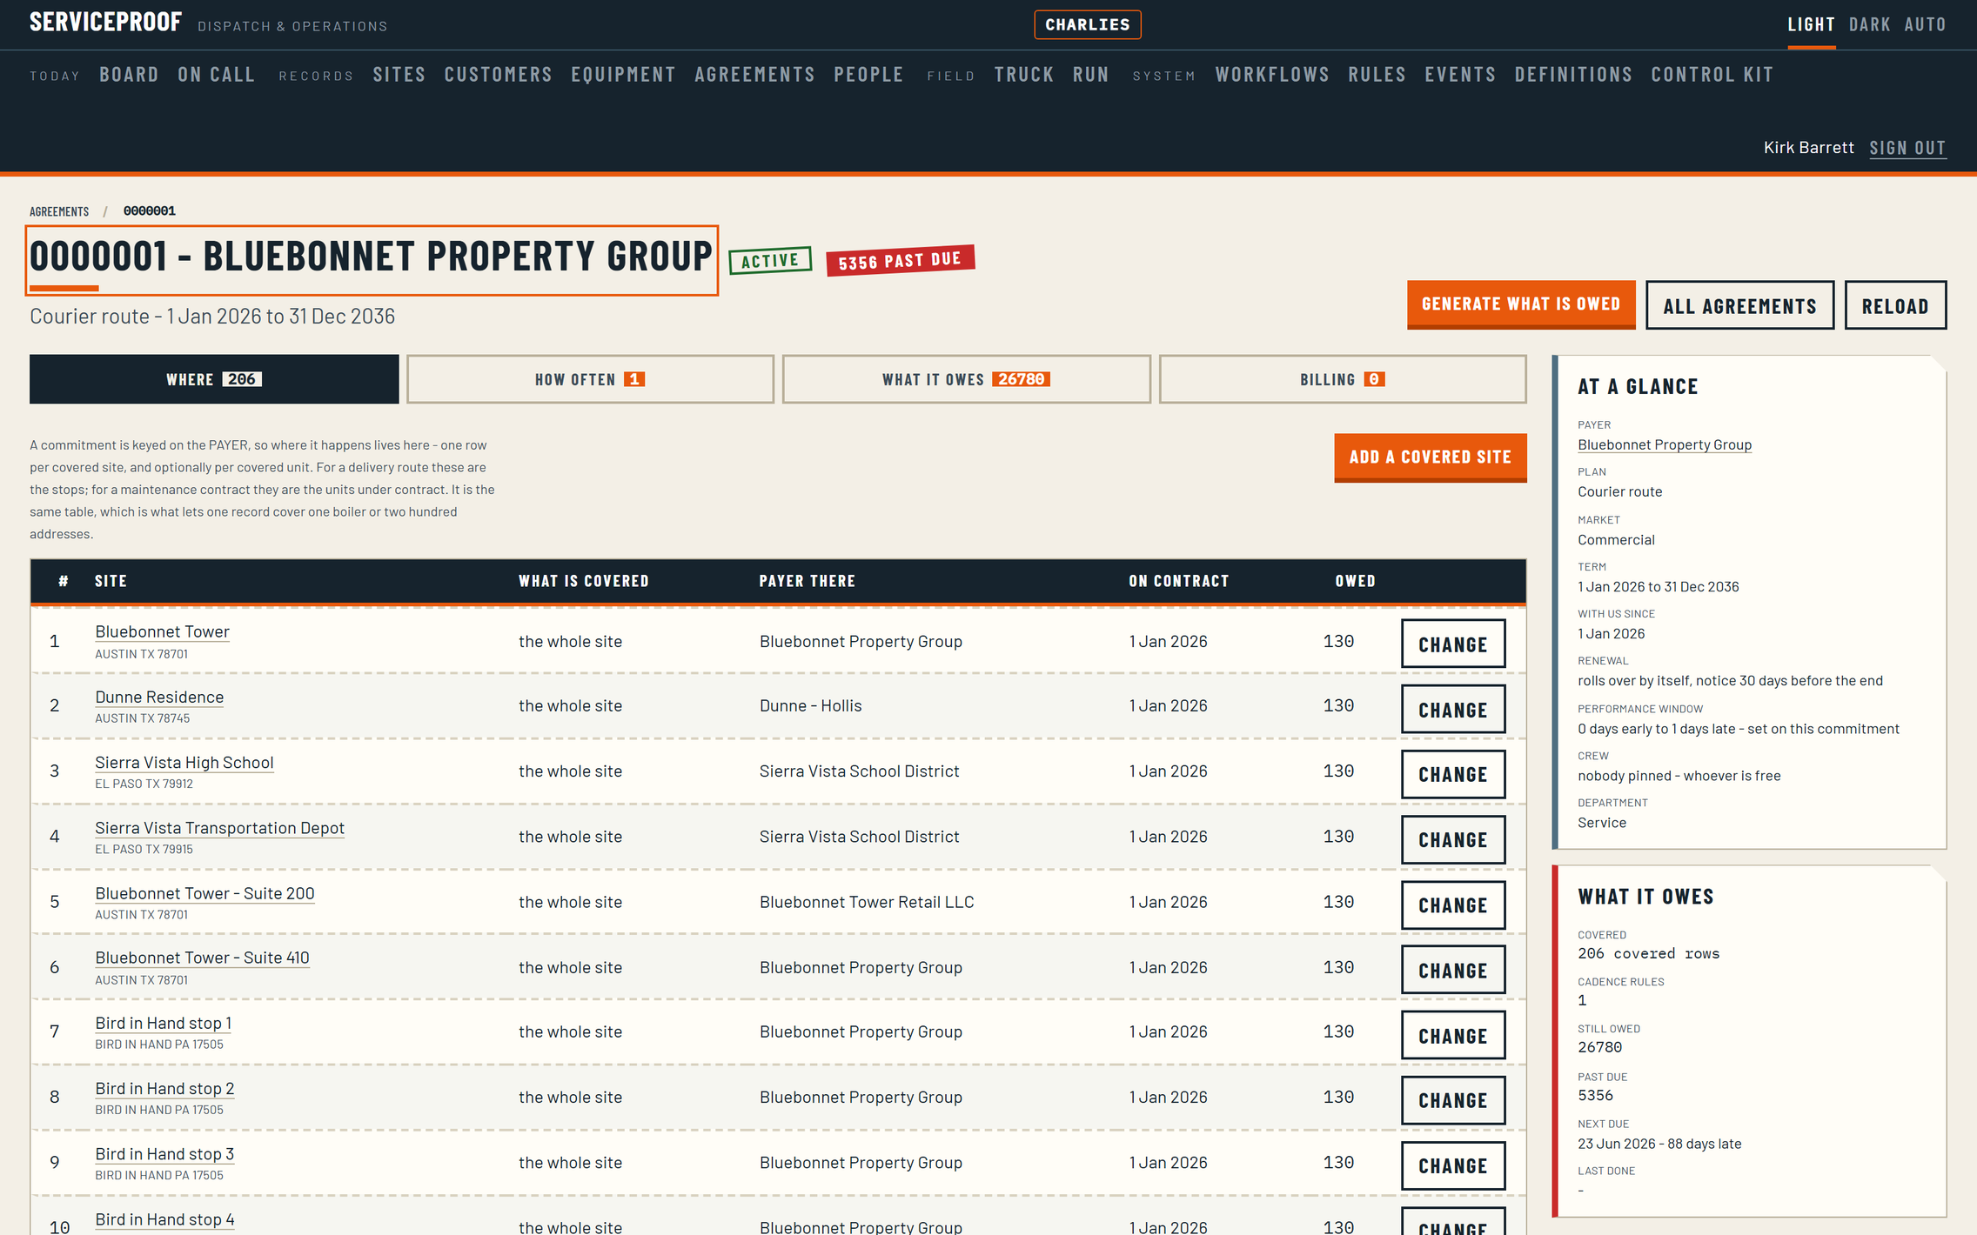
Task: Click the Owed column header
Action: [1356, 581]
